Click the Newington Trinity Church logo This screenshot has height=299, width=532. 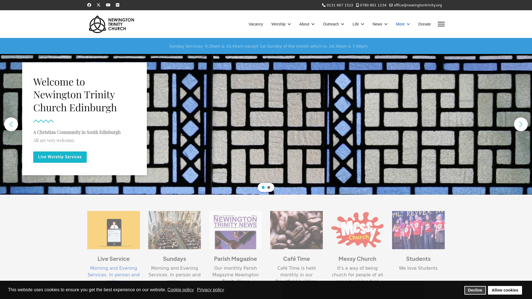(111, 24)
